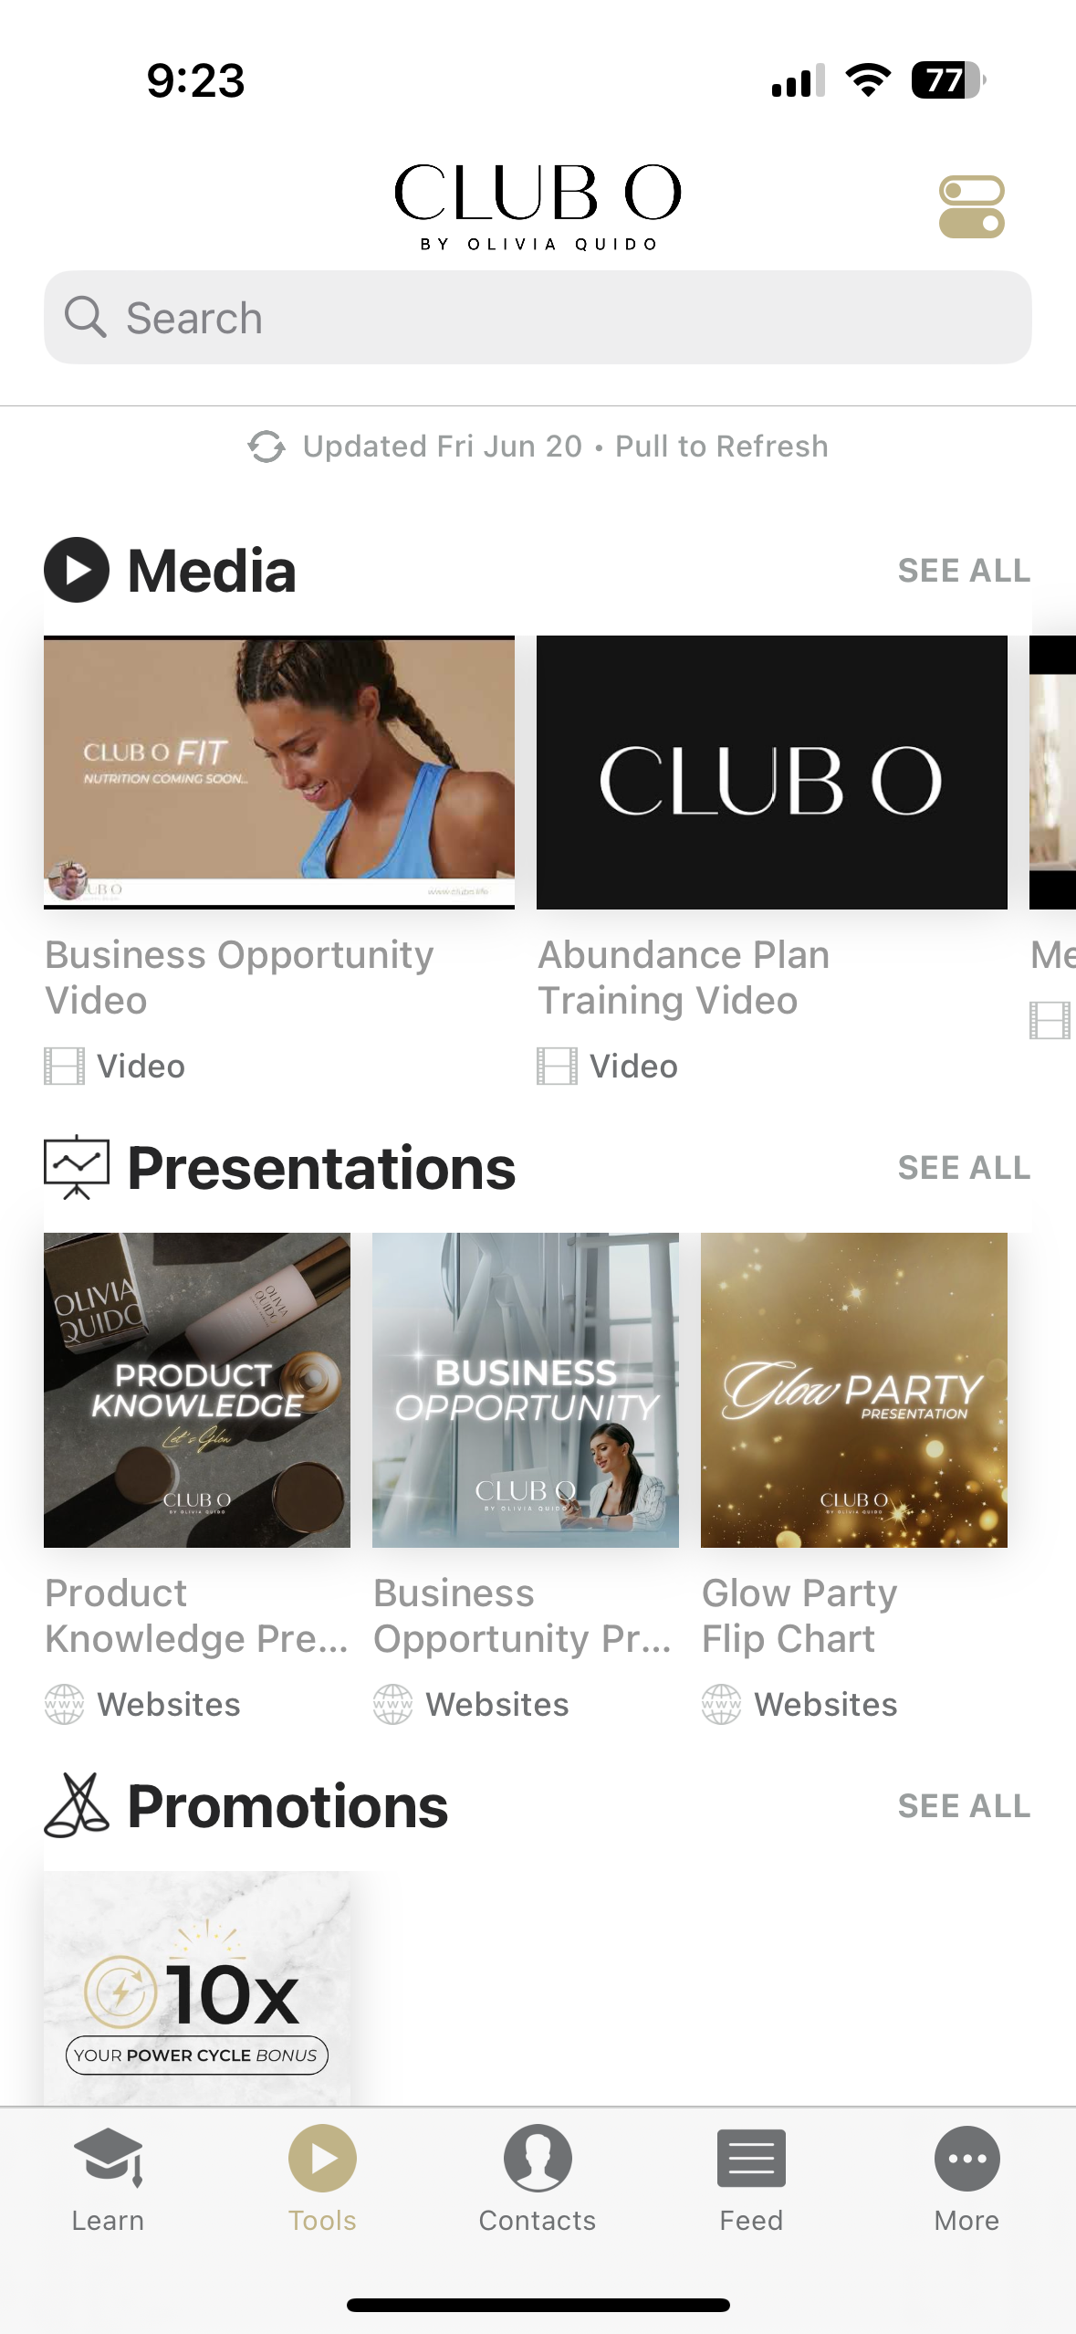Tap the toggle settings icon beside the Club O logo
The image size is (1076, 2334).
(x=971, y=207)
